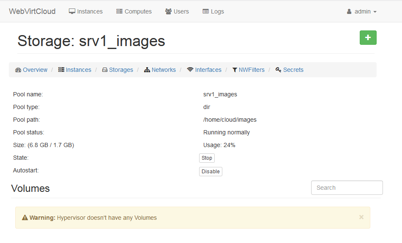This screenshot has width=402, height=243.
Task: Click the Overview dashboard icon
Action: tap(18, 70)
